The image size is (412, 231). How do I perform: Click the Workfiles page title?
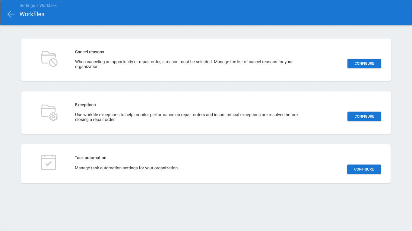pyautogui.click(x=32, y=14)
